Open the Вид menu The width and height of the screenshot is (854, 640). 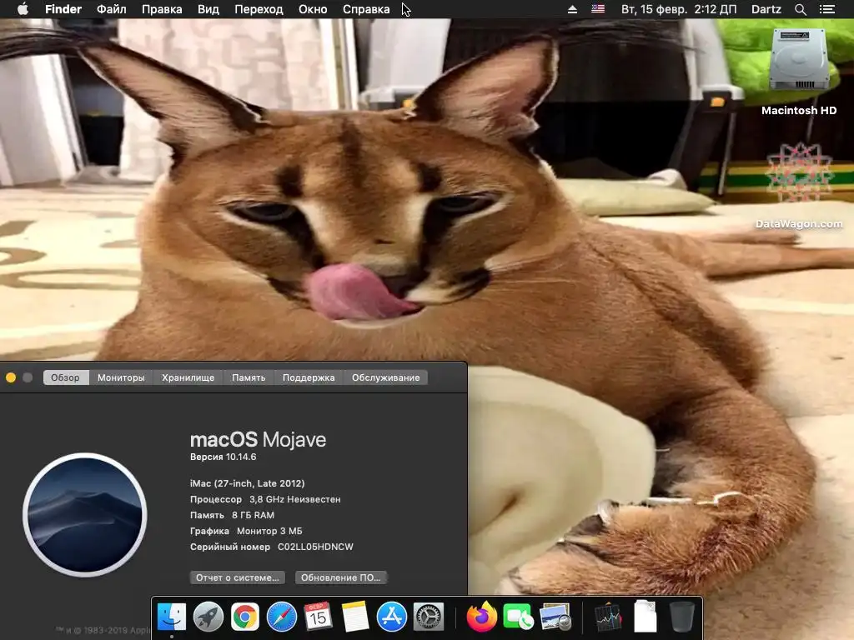208,9
